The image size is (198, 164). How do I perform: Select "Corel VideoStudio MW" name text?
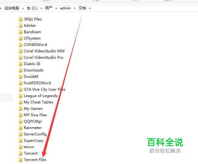point(44,51)
